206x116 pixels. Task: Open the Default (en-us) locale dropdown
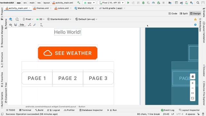pos(86,19)
